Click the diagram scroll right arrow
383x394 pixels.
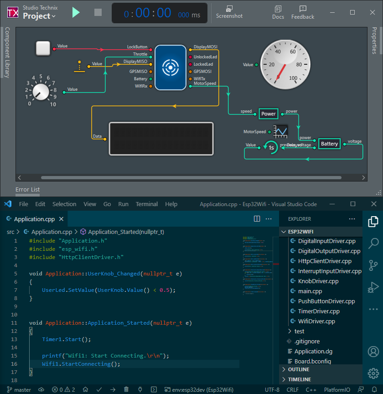[363, 178]
